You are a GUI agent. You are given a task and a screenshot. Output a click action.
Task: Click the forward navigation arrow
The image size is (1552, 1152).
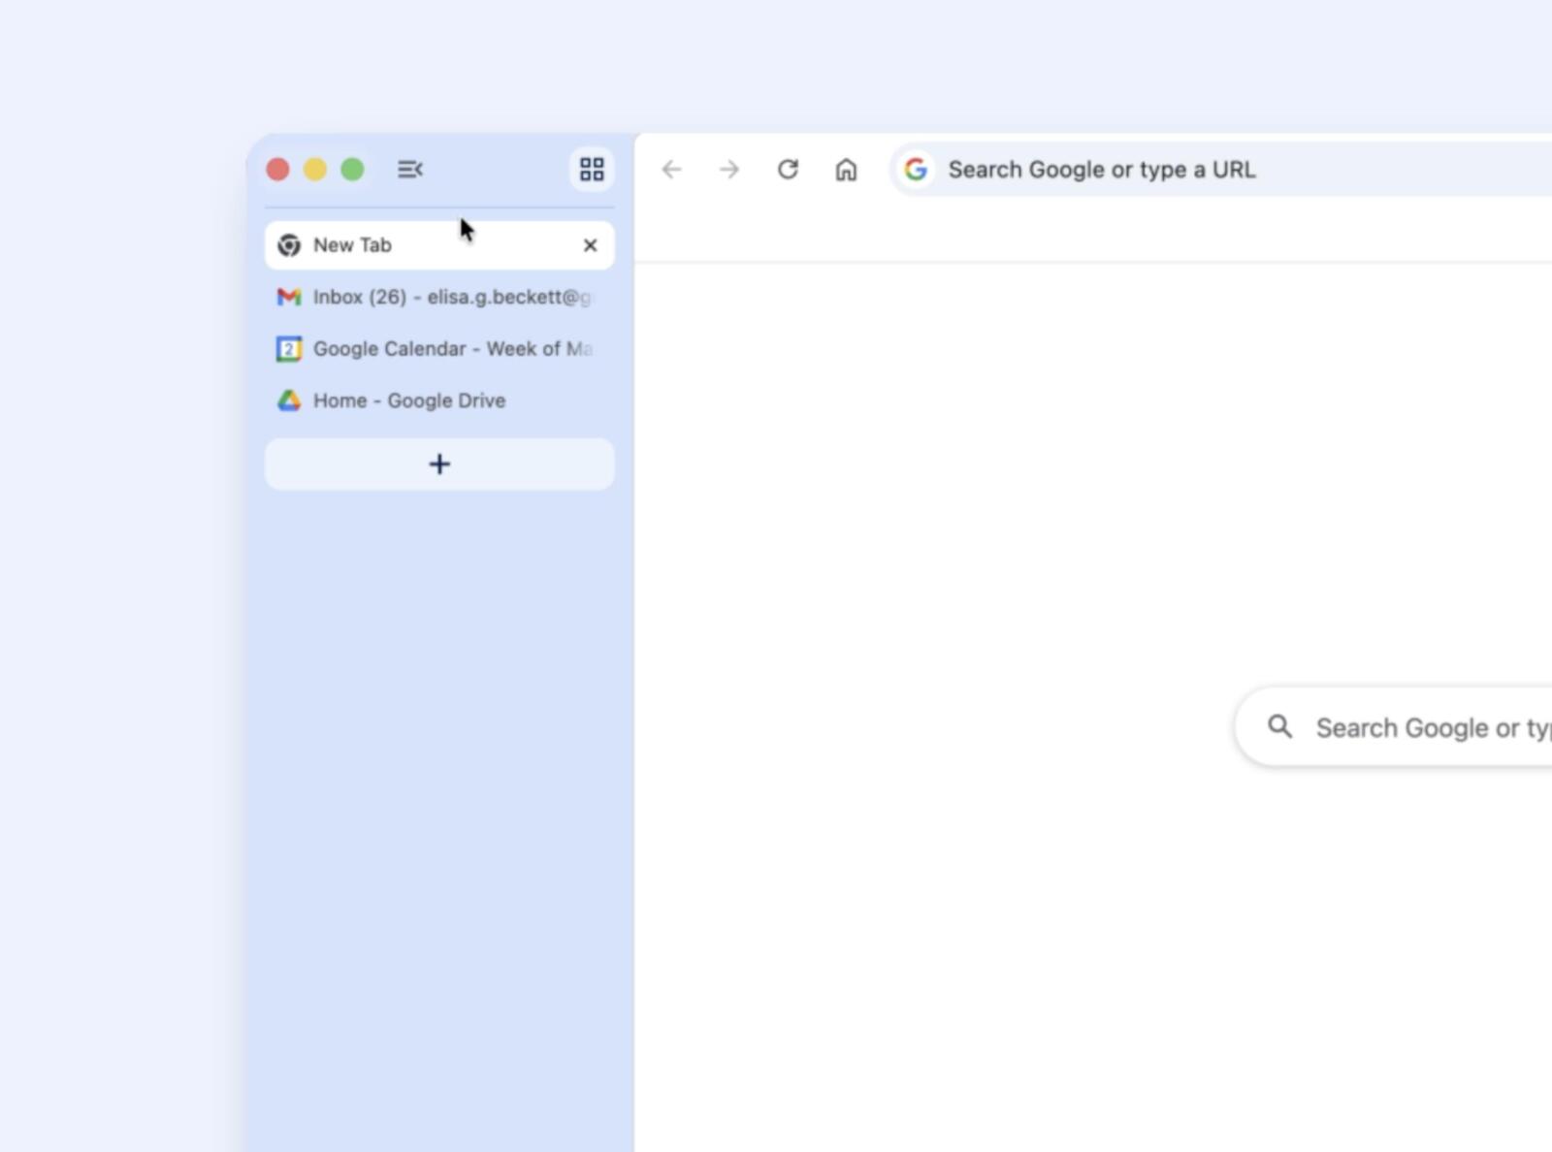728,169
